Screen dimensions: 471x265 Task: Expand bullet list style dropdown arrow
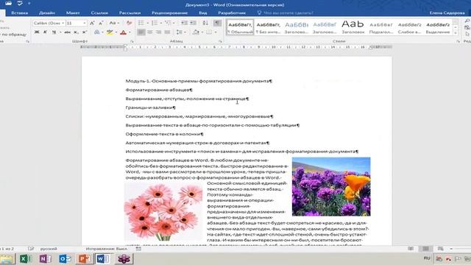(147, 23)
